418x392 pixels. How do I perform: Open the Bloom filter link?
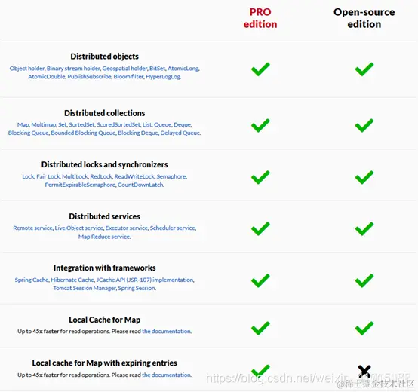(x=128, y=77)
